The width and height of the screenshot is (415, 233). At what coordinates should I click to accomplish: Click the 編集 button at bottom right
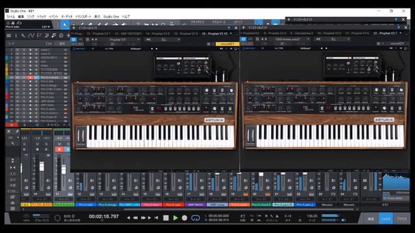coord(371,219)
